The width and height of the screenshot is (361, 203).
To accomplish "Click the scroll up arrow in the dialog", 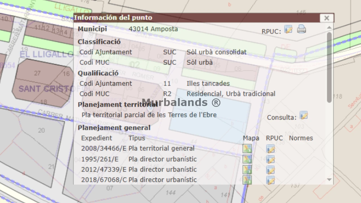I will (329, 28).
